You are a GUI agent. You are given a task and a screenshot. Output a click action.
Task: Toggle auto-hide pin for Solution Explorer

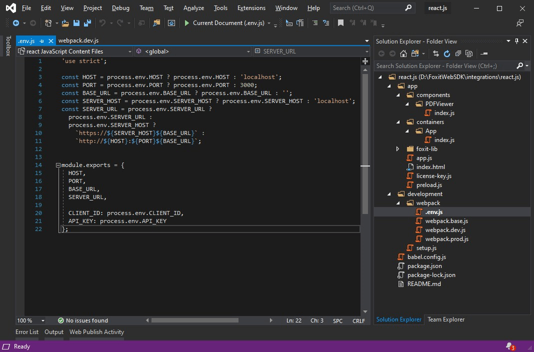coord(517,41)
